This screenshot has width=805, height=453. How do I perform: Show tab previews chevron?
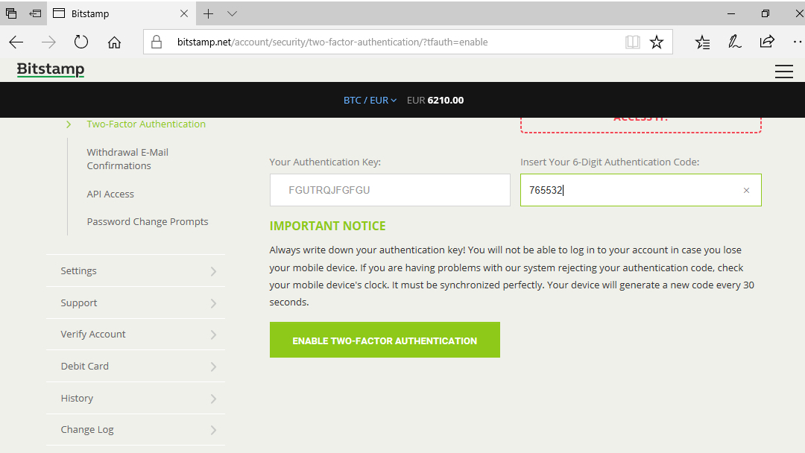[232, 14]
